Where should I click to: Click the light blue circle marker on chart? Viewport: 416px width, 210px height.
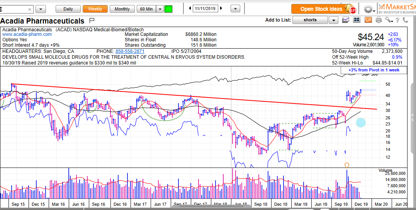pyautogui.click(x=360, y=122)
